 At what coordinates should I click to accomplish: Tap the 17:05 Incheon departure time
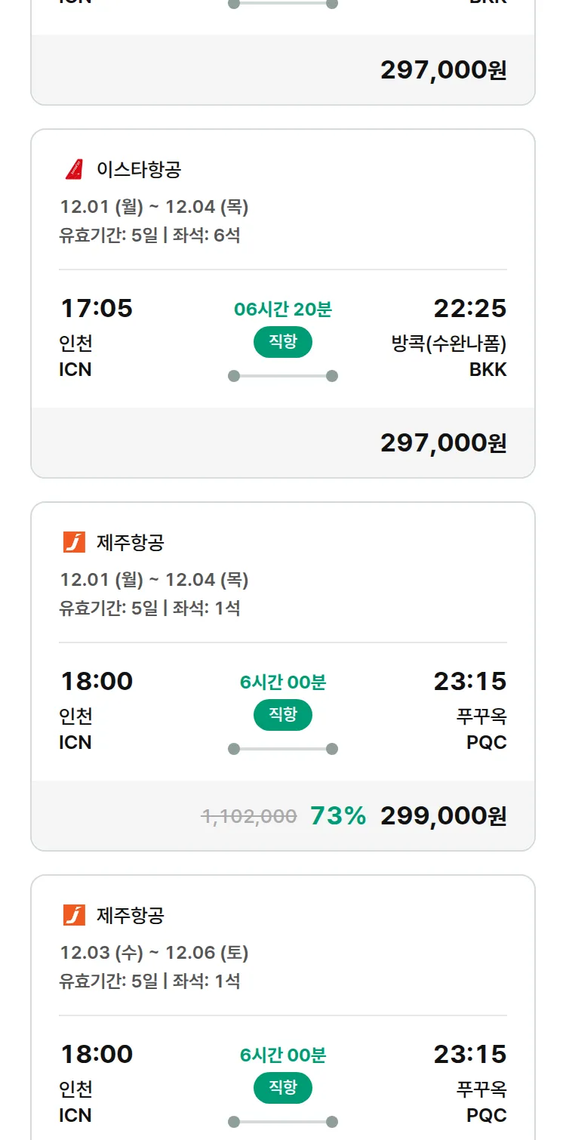pos(97,308)
